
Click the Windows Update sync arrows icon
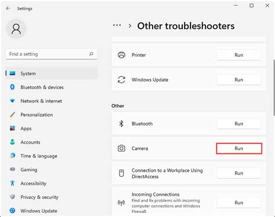click(x=121, y=80)
